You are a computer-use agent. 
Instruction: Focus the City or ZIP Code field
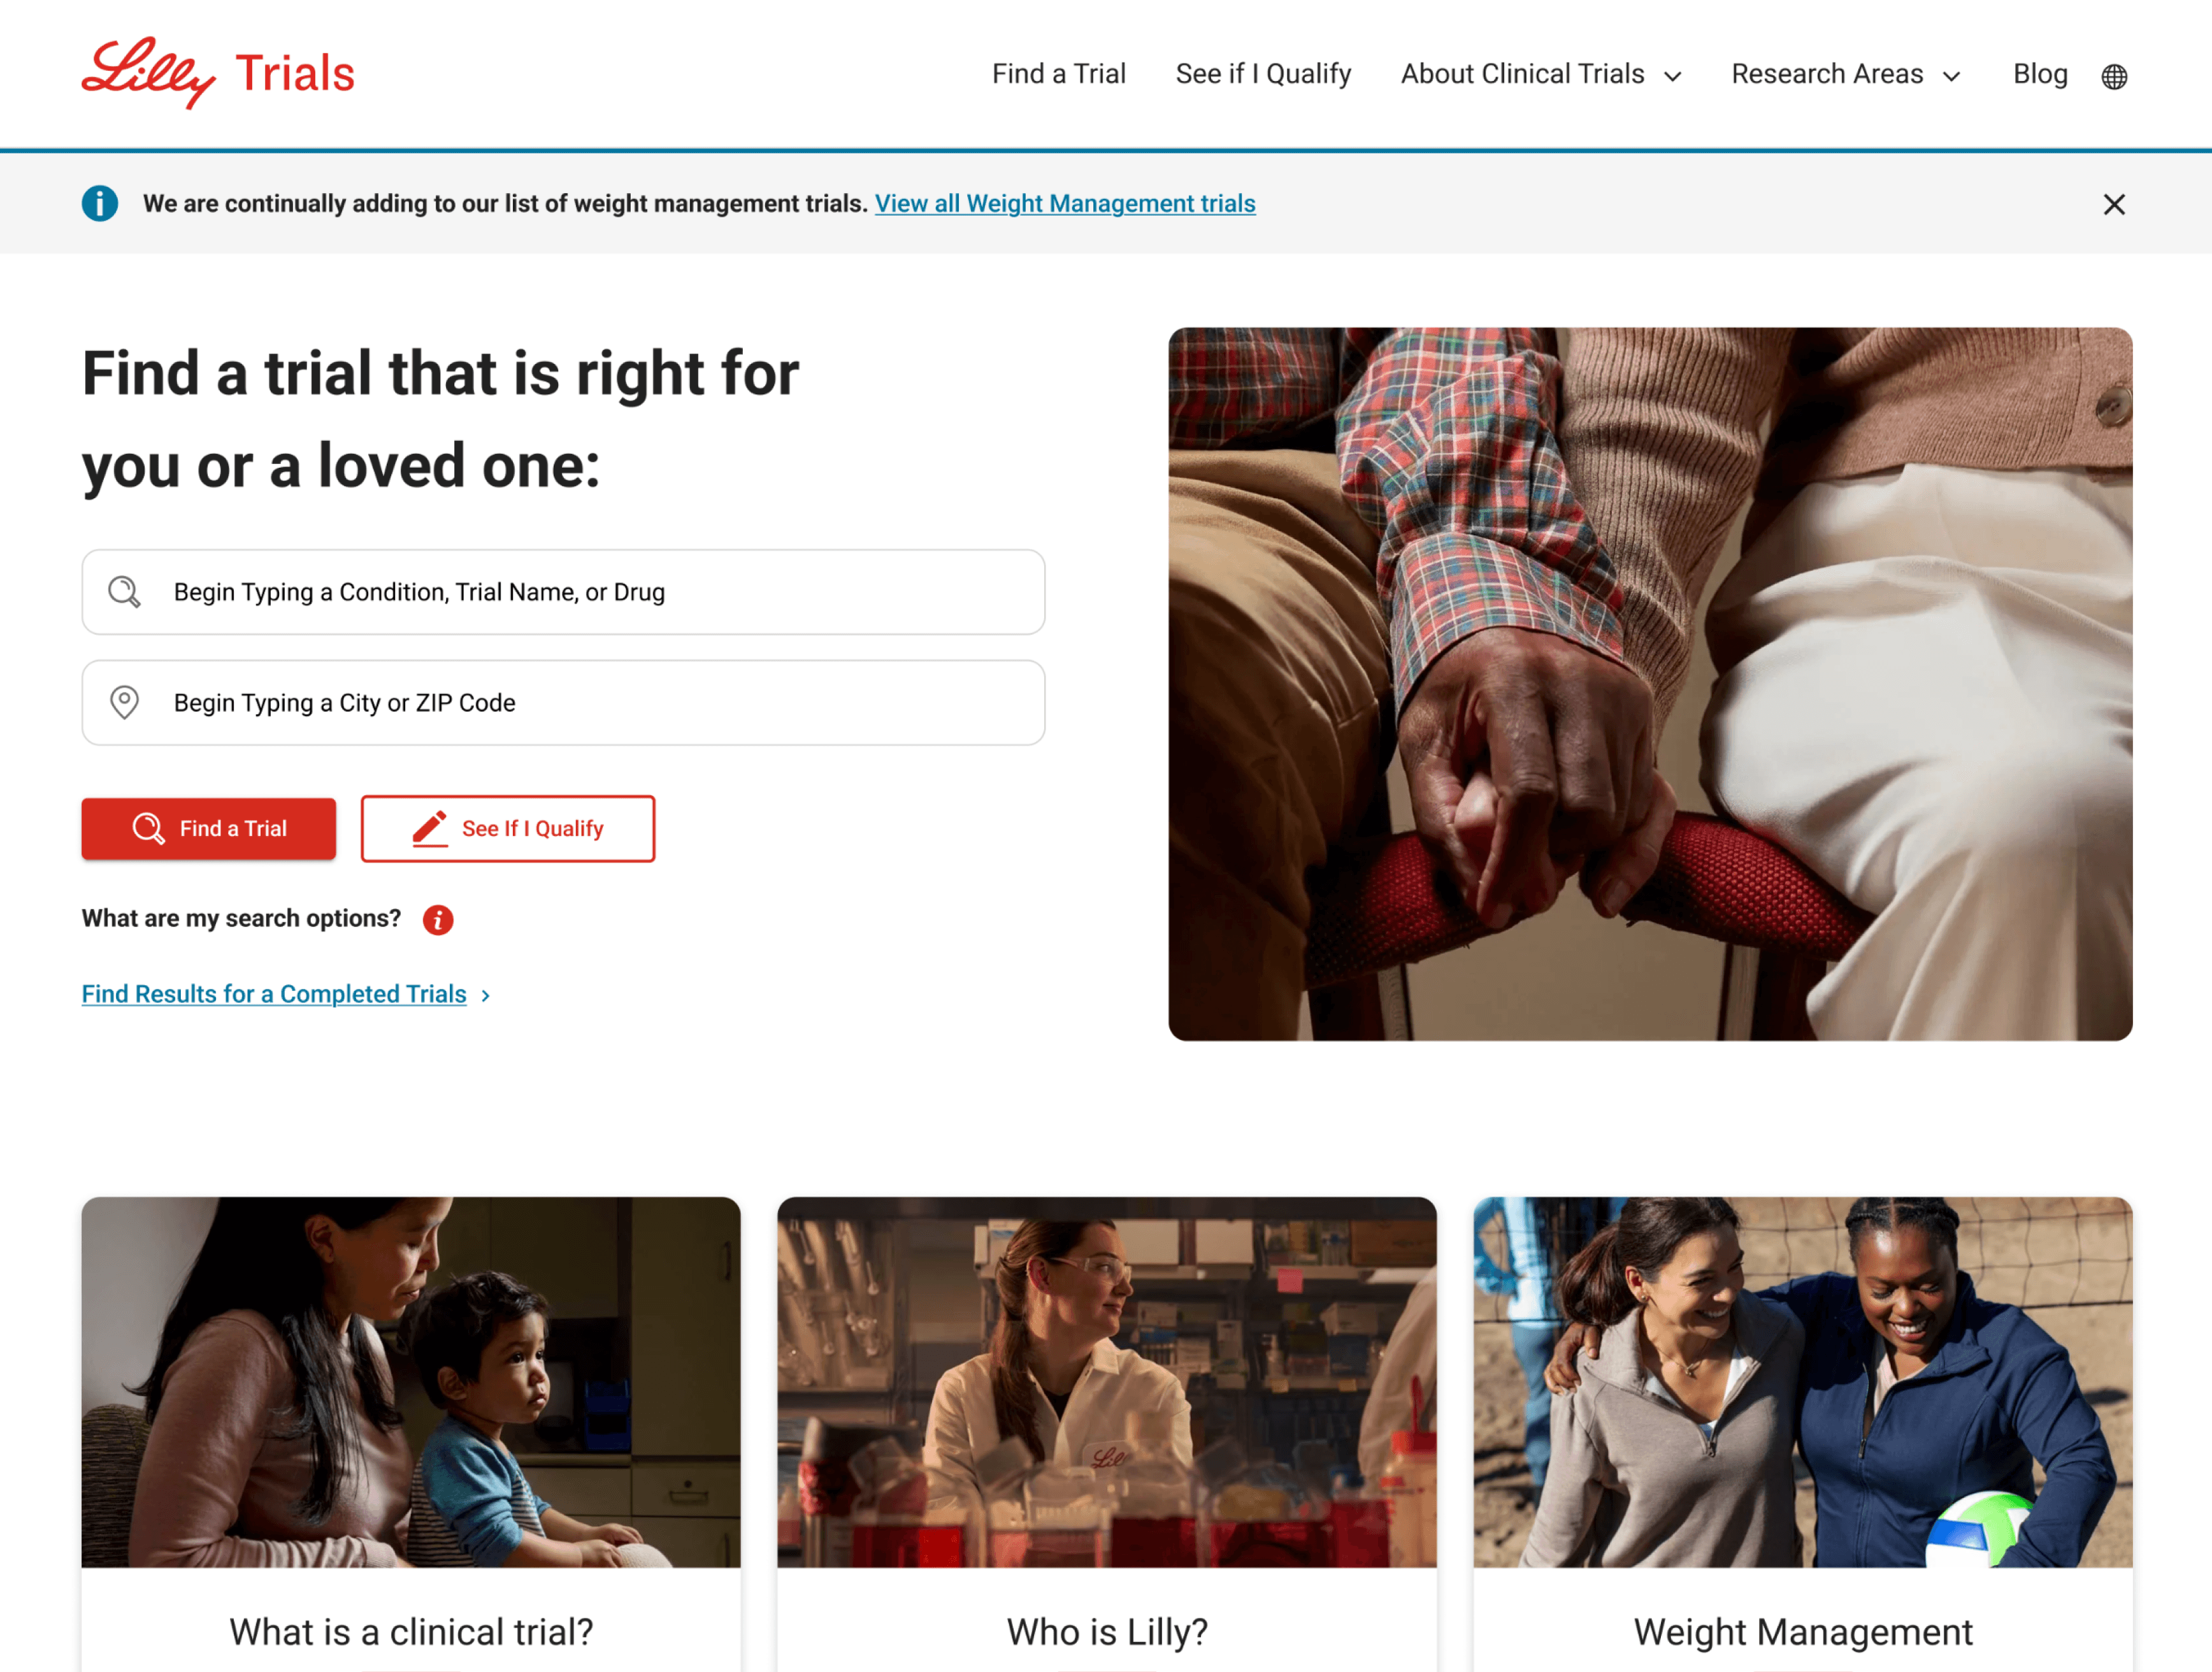click(x=564, y=702)
